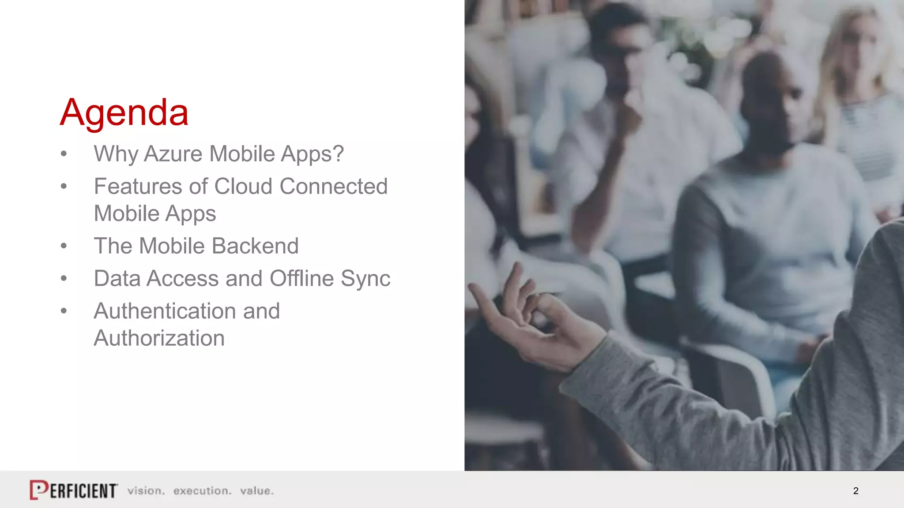
Task: Click the Perficient wordmark in the footer
Action: click(83, 491)
